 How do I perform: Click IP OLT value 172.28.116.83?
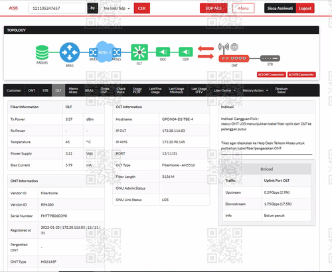point(173,131)
